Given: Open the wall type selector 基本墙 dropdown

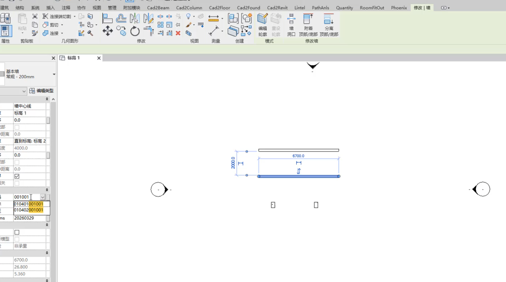Looking at the screenshot, I should (x=54, y=74).
